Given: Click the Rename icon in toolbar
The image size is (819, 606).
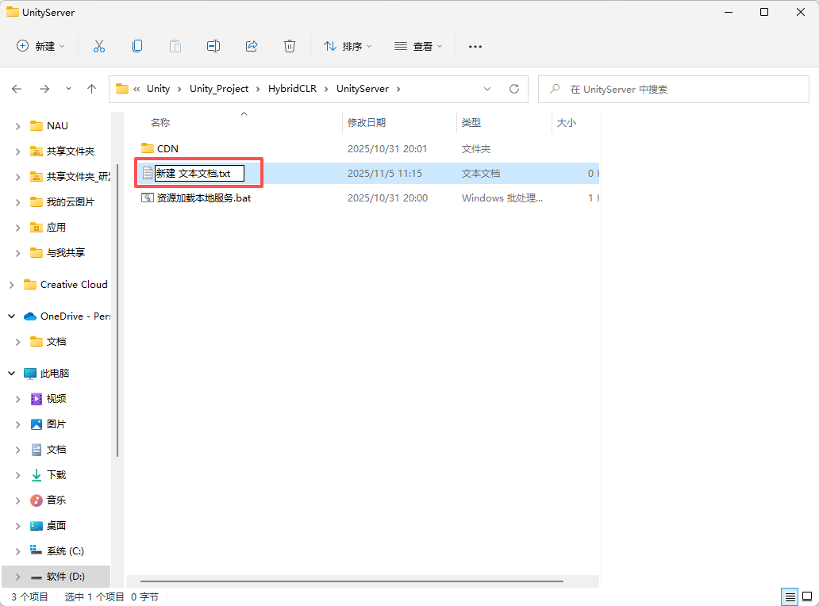Looking at the screenshot, I should [213, 47].
